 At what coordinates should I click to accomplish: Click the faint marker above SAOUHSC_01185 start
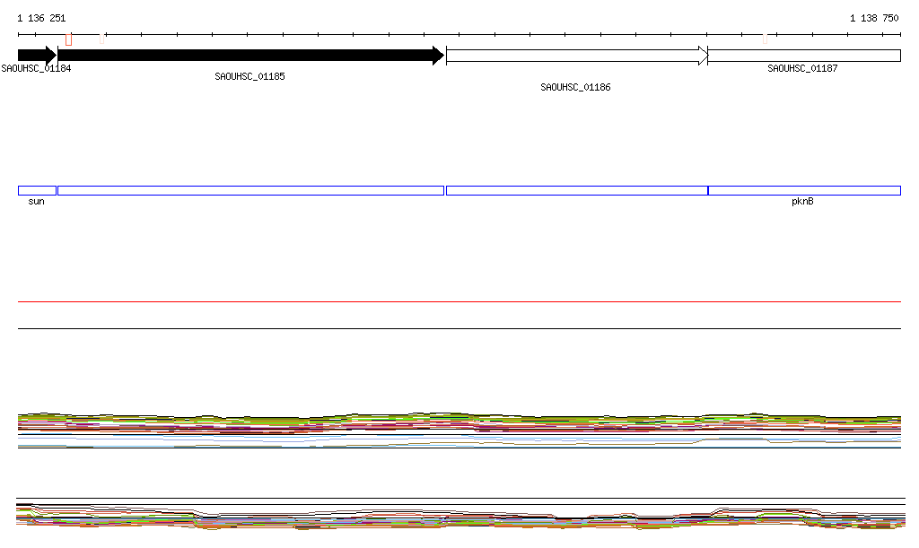pos(102,39)
